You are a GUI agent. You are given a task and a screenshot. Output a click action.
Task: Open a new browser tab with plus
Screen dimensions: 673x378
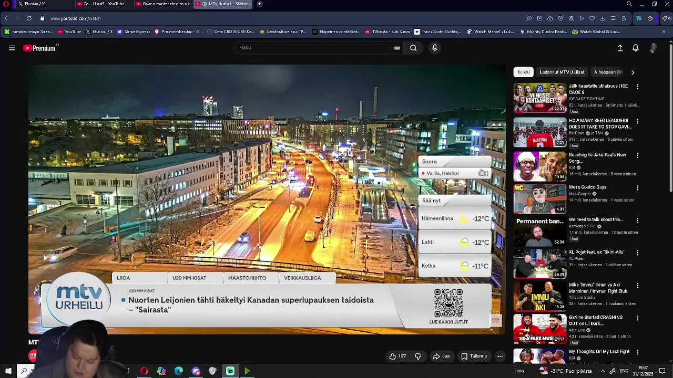tap(260, 4)
